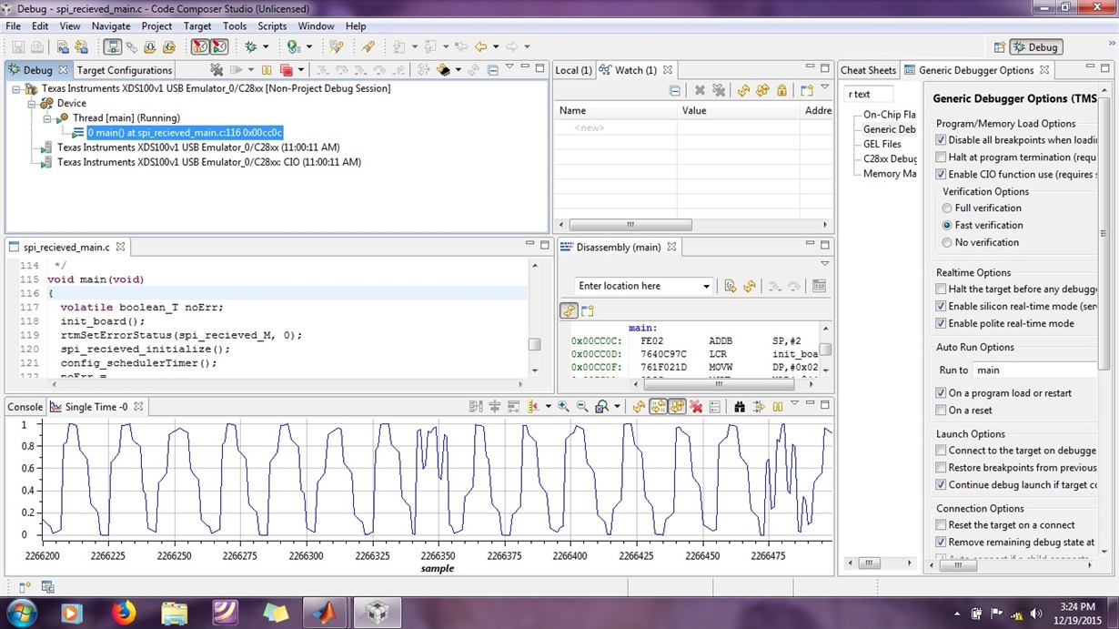Screen dimensions: 1119x629
Task: Switch to the Target Configurations tab
Action: click(124, 70)
